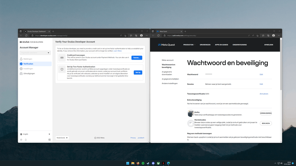Edit the Sessies row

pos(261,84)
